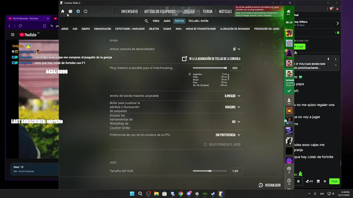Open YouTube hamburger menu
The image size is (353, 198).
[13, 35]
